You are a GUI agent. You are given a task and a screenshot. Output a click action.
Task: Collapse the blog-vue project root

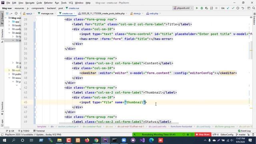pos(6,18)
